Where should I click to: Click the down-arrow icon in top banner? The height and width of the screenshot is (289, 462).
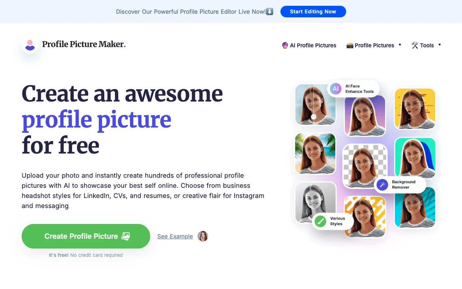pyautogui.click(x=270, y=11)
